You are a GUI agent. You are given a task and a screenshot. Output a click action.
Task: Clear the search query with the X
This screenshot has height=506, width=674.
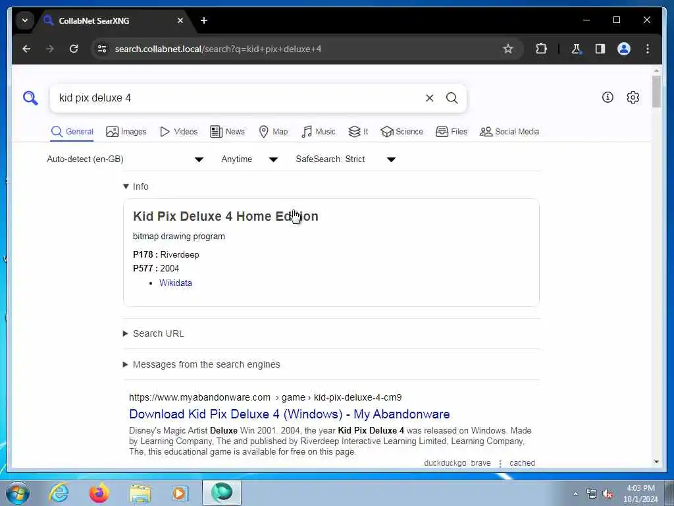(429, 98)
